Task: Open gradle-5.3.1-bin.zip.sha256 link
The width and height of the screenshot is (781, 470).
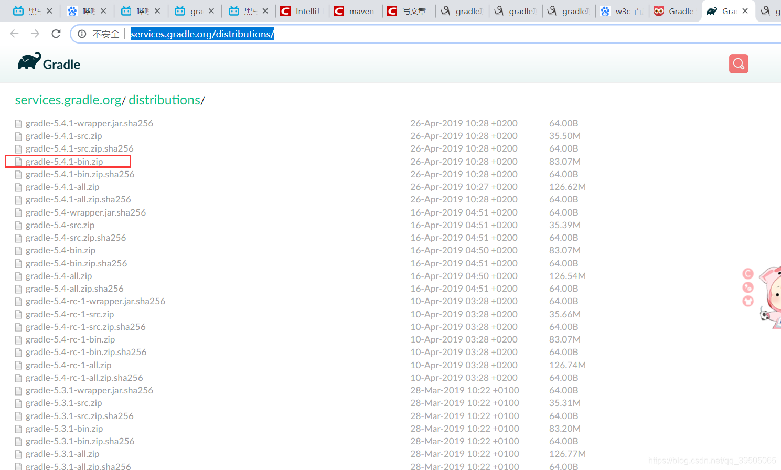Action: (x=80, y=442)
